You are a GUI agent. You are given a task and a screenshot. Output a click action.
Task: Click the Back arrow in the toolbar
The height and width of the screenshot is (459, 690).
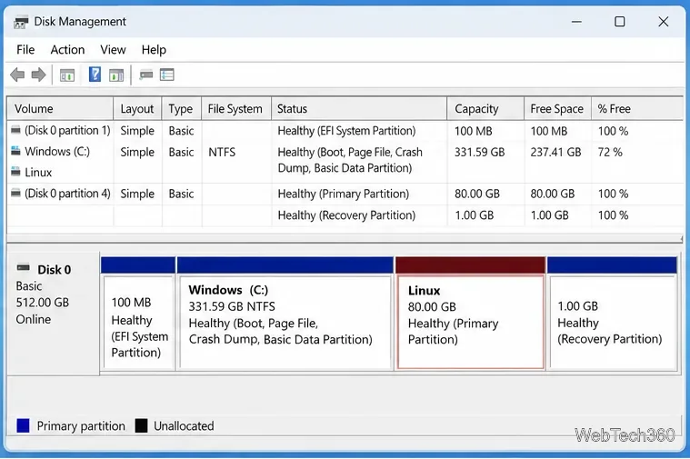click(17, 75)
